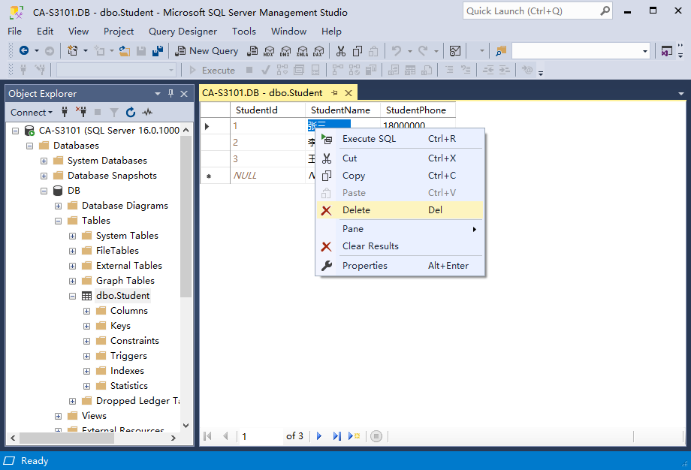Click the Analysis Services DAX Query icon
Screen dimensions: 691x470
tap(318, 51)
